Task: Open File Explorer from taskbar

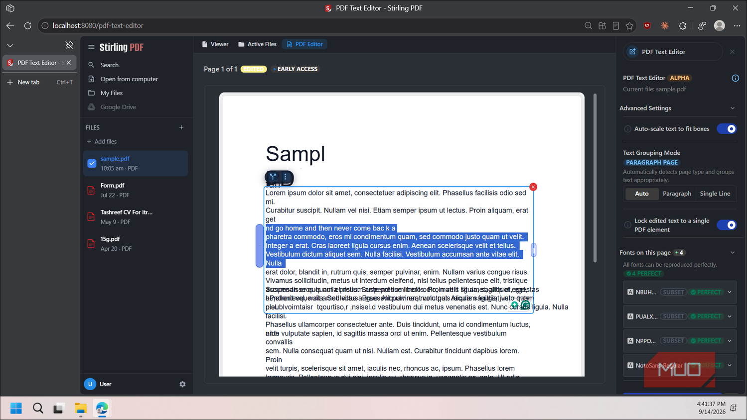Action: tap(80, 409)
